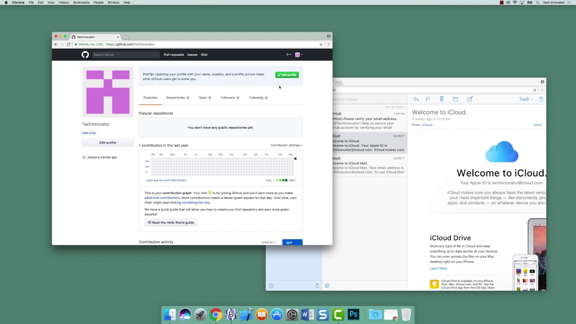Image resolution: width=576 pixels, height=324 pixels.
Task: Open Xcode from the dock
Action: click(246, 315)
